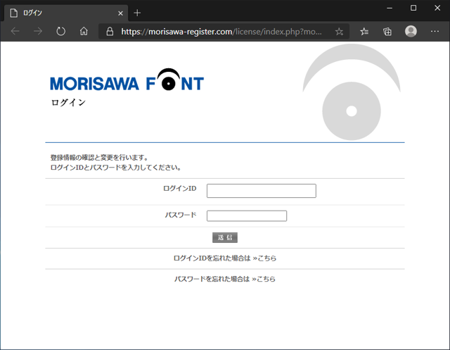Select the ログイン browser tab
Screen dimensions: 450x350
pos(66,13)
